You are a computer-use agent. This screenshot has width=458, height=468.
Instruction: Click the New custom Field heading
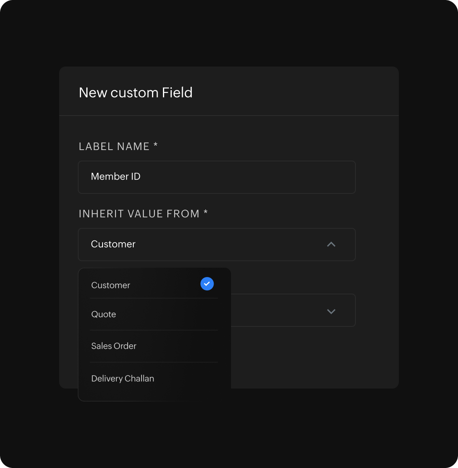pos(135,92)
